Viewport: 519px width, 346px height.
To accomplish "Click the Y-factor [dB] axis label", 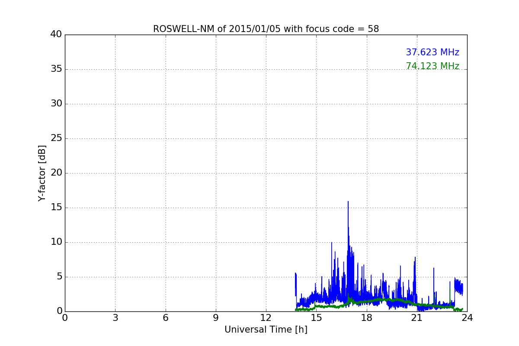I will point(42,173).
